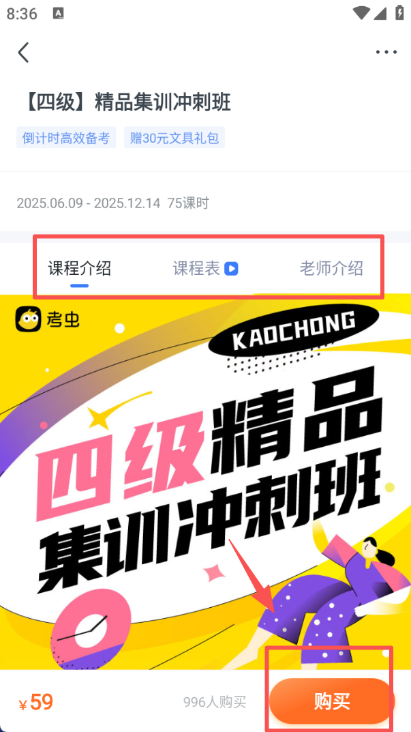Screen dimensions: 411x732
Task: Tap the course date range 2025.06.09 - 2025.12.14
Action: coord(89,203)
